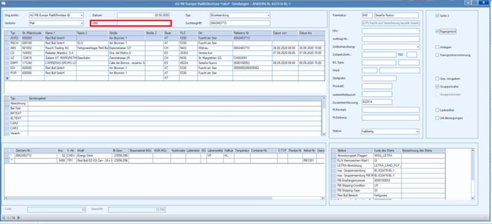Click the matchcode 600100 in RECH row
Viewport: 492px width, 224px height.
(x=33, y=42)
